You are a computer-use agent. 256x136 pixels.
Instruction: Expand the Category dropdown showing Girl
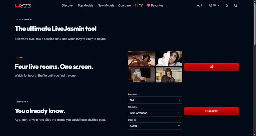coord(155,100)
